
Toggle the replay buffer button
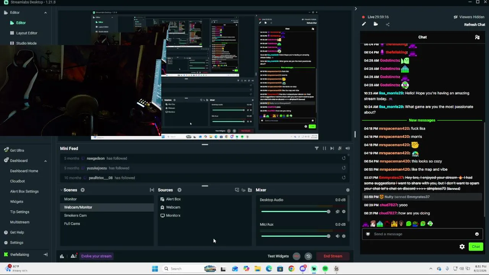coord(308,256)
